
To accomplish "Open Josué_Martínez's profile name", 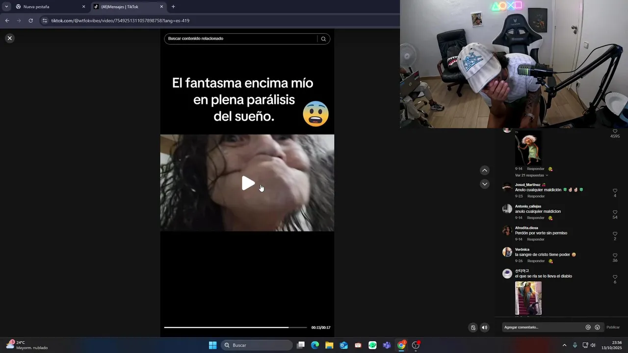I will 527,185.
